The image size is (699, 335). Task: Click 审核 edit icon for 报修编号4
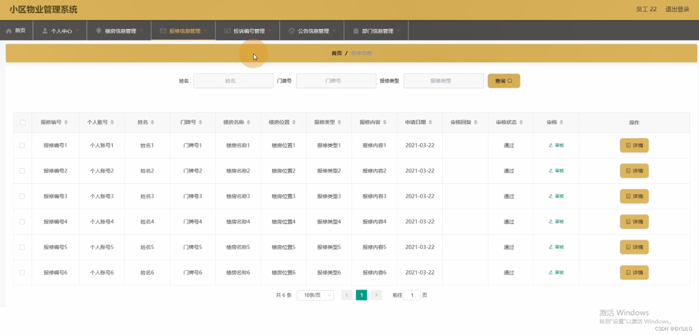click(x=551, y=222)
